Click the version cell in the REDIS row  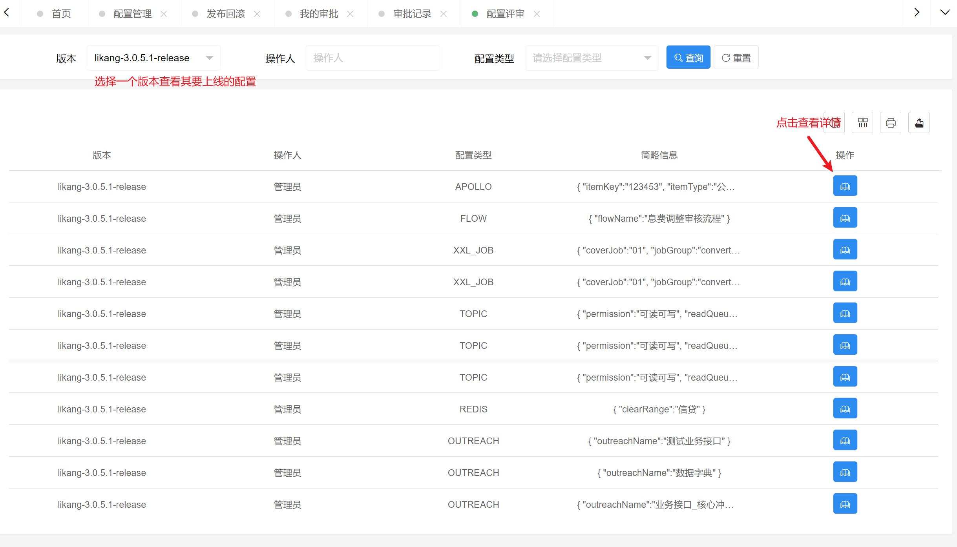(x=102, y=409)
